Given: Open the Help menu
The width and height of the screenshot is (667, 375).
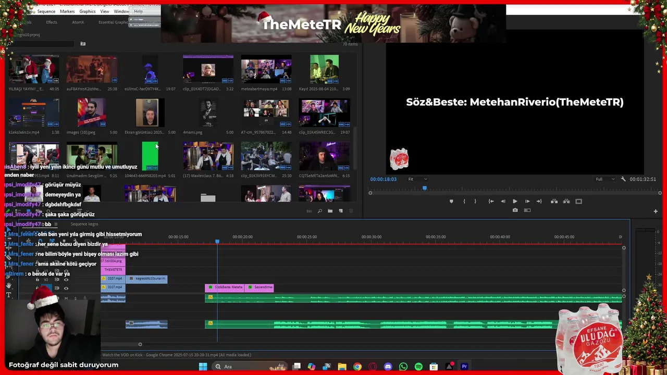Looking at the screenshot, I should [138, 11].
